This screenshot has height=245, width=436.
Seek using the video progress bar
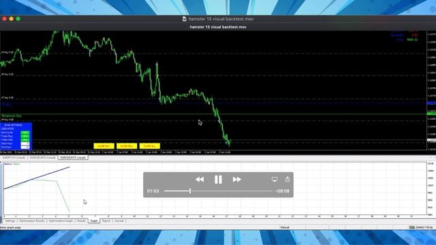[x=218, y=191]
